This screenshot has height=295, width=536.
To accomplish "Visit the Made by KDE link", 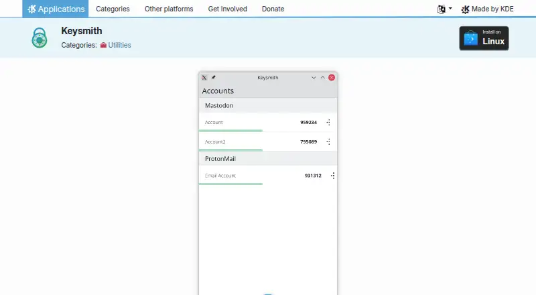I will pyautogui.click(x=487, y=9).
